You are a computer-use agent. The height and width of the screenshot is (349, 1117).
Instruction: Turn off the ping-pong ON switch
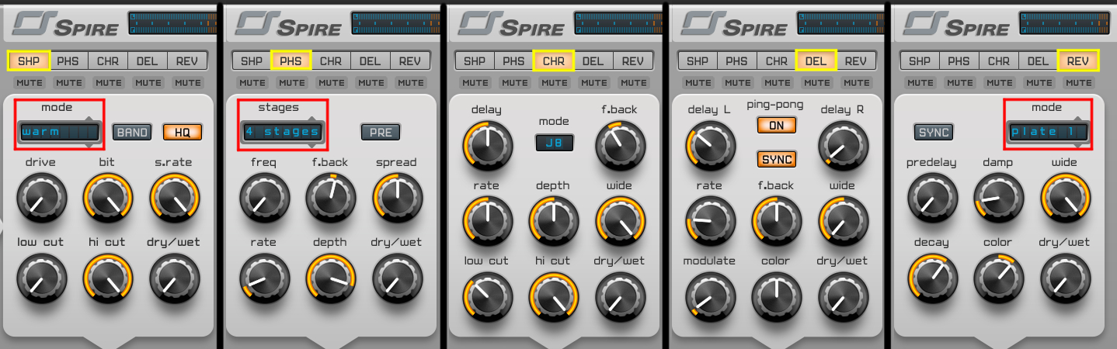point(777,125)
